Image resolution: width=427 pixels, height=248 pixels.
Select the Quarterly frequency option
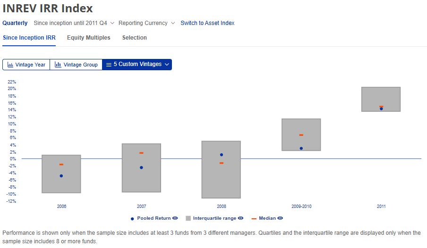[15, 23]
